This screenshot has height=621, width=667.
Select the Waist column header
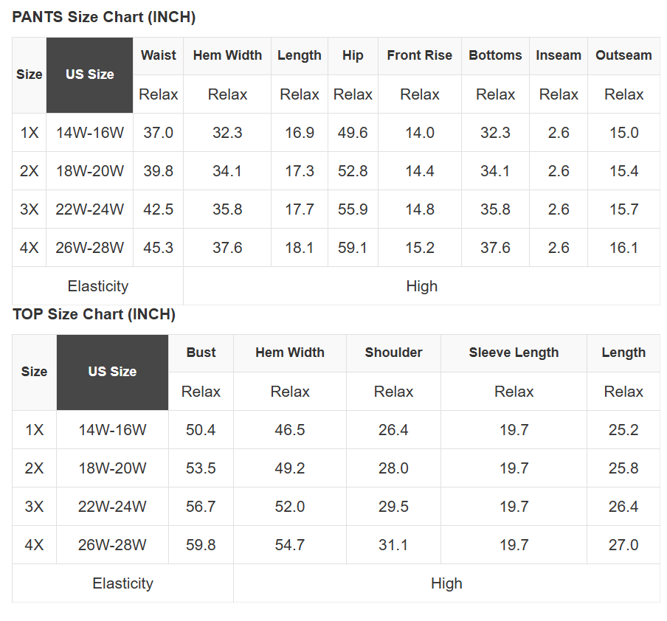click(159, 55)
